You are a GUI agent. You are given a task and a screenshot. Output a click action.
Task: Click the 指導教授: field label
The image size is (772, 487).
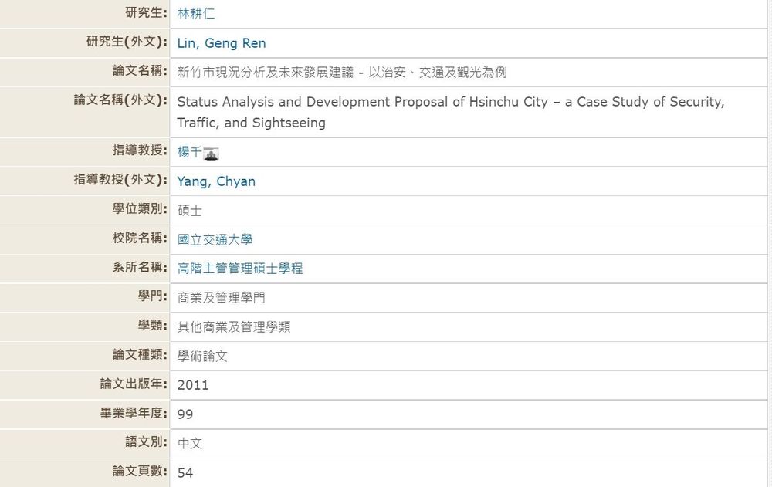140,150
